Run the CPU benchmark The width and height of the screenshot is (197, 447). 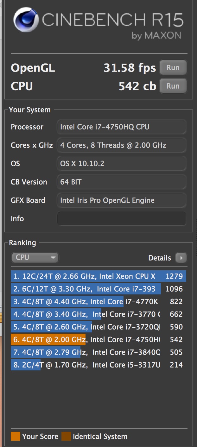(x=173, y=86)
